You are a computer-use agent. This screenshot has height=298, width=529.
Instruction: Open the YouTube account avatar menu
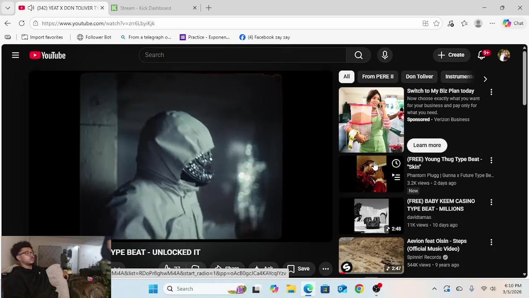click(504, 55)
